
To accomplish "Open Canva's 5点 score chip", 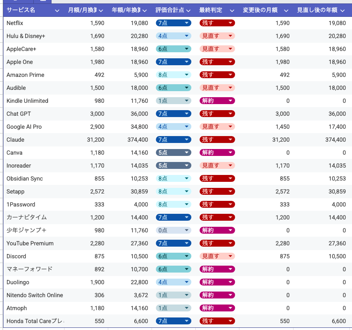I will (x=173, y=152).
